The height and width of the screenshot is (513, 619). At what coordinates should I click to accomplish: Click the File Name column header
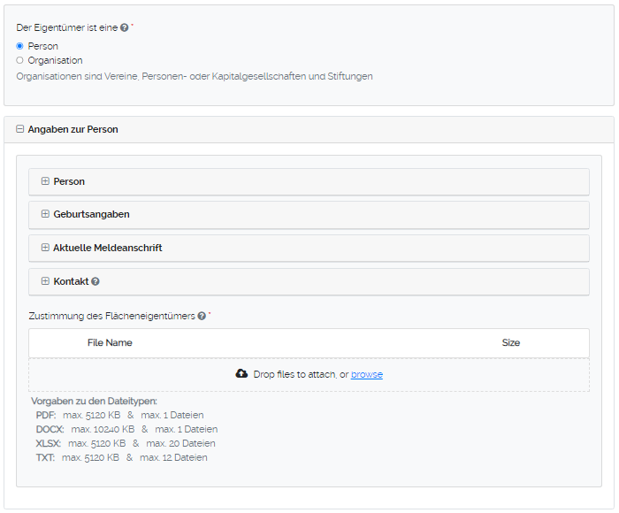(x=110, y=342)
